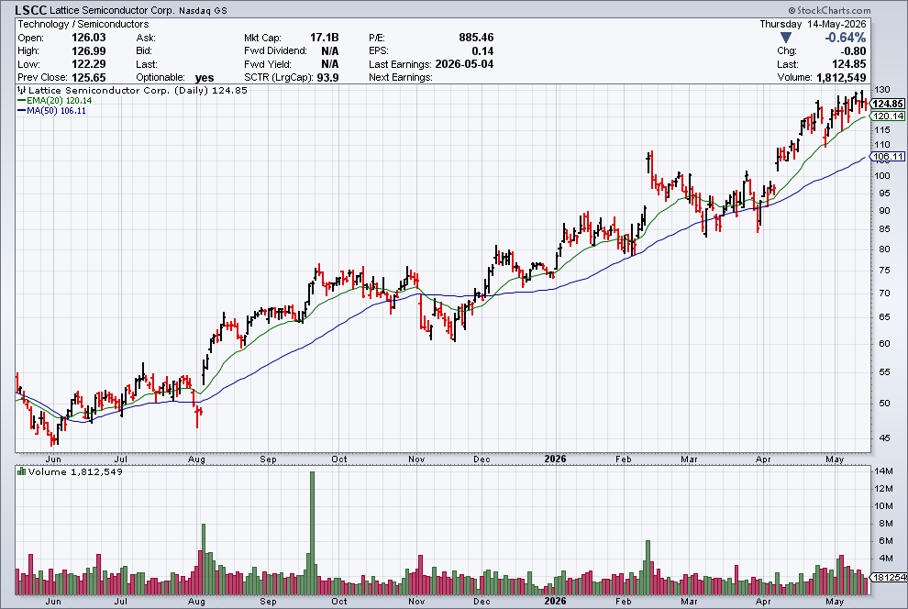Click the Last Earnings date 2026-05-04
The height and width of the screenshot is (609, 908).
tap(464, 64)
